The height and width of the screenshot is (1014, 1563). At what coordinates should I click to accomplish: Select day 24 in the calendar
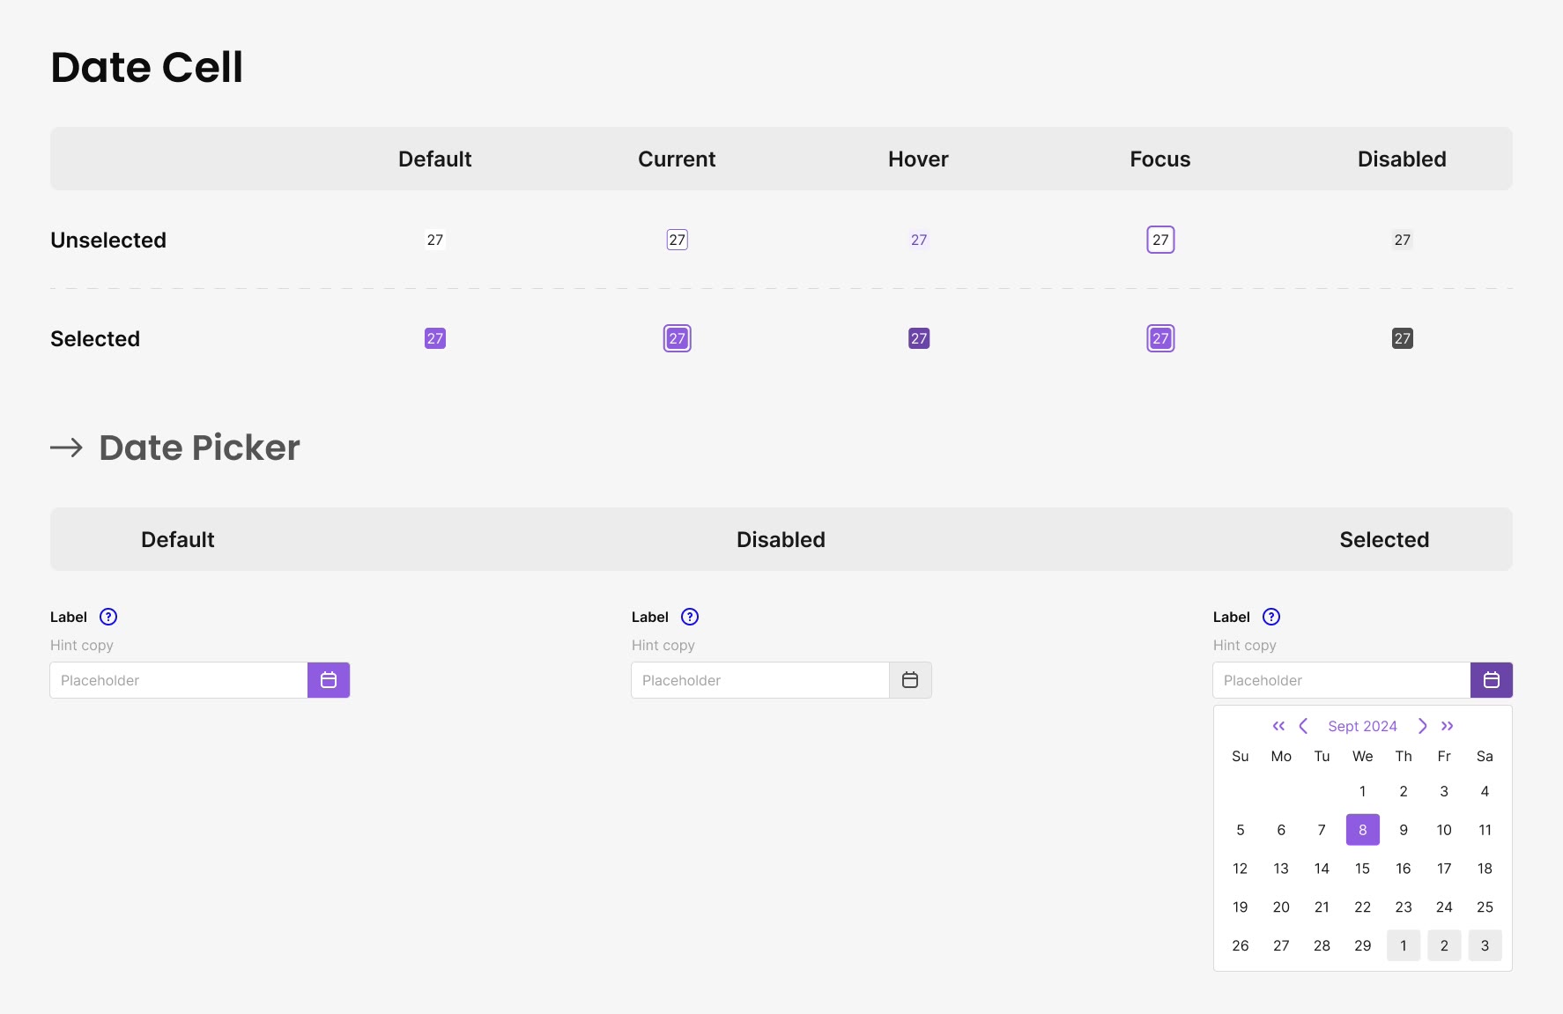pos(1444,907)
